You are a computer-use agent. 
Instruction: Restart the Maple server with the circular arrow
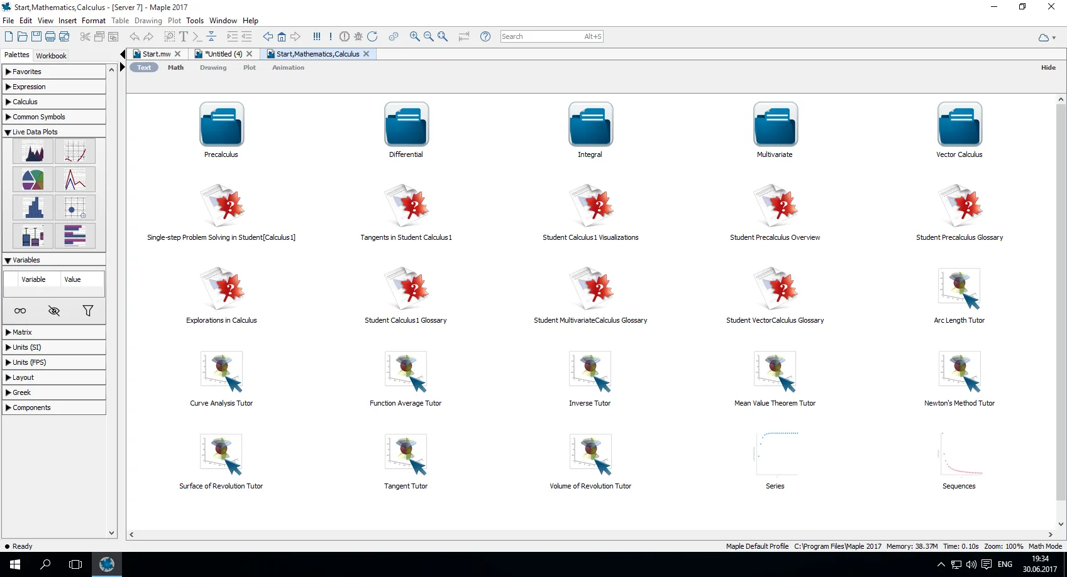click(x=372, y=36)
